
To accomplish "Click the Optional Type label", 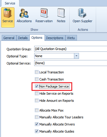I will (x=17, y=56).
